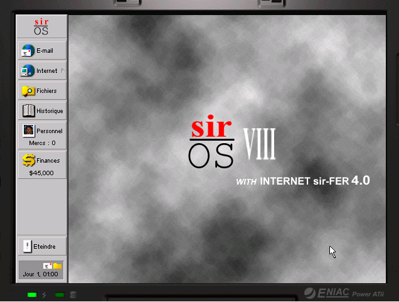Viewport: 399px width, 302px height.
Task: Open the Historique book icon
Action: tap(28, 111)
